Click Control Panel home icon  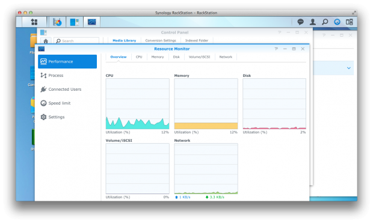(46, 41)
